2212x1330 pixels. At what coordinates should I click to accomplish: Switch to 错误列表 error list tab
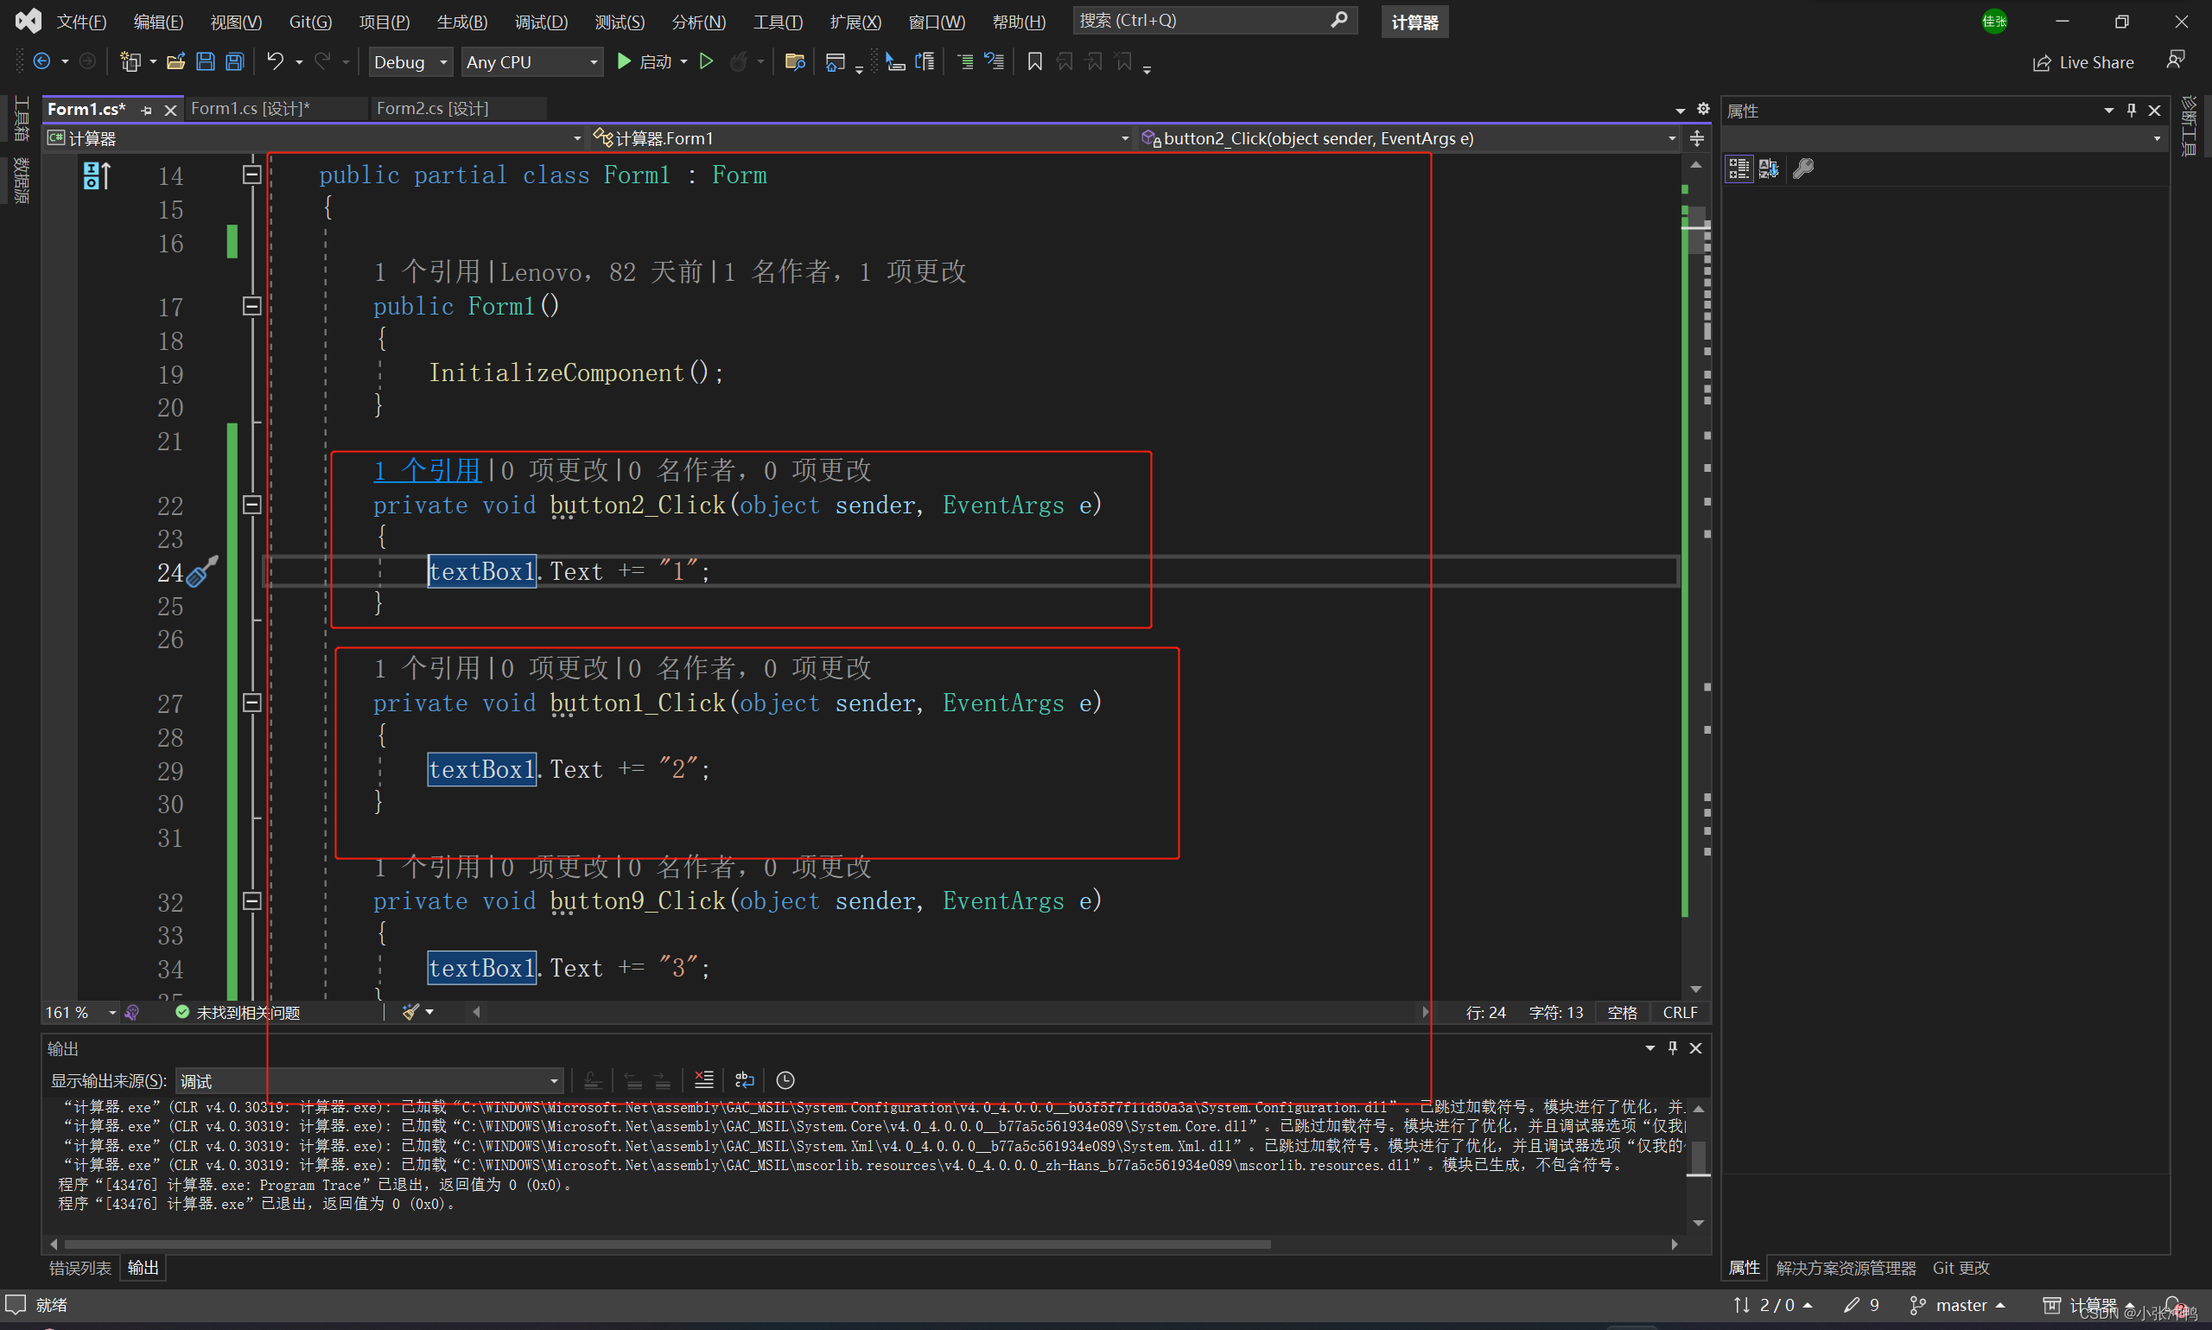(79, 1267)
